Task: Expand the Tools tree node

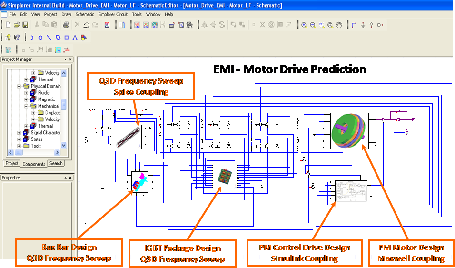Action: [x=20, y=146]
